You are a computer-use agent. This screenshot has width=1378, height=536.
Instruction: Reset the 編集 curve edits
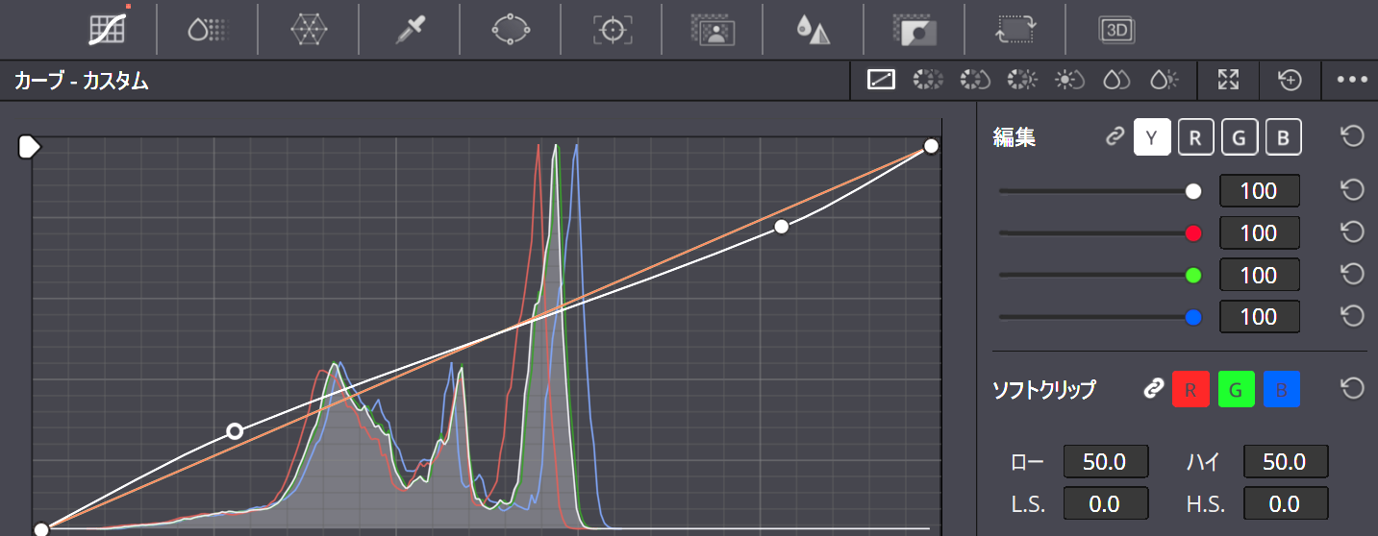click(x=1352, y=137)
